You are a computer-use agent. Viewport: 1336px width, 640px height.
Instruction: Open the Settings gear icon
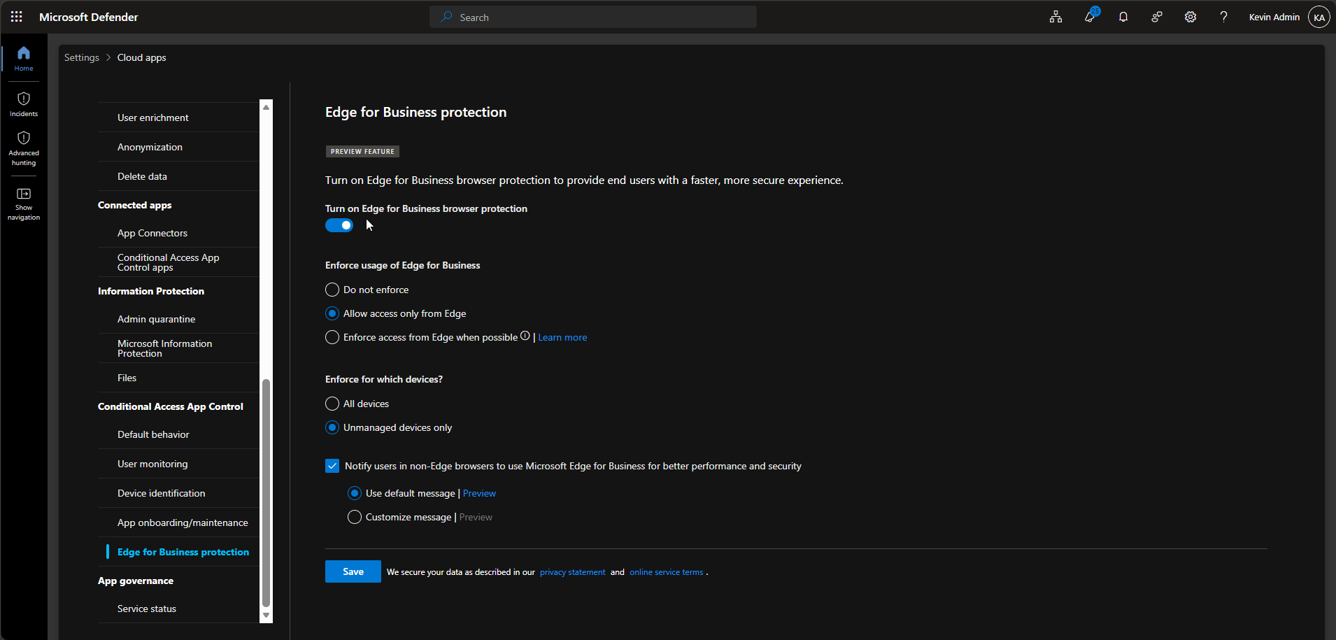pos(1191,17)
